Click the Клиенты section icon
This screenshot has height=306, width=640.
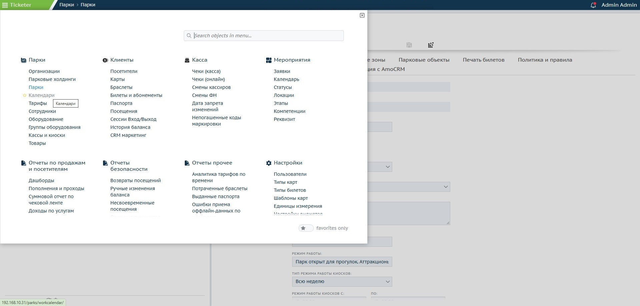coord(105,60)
